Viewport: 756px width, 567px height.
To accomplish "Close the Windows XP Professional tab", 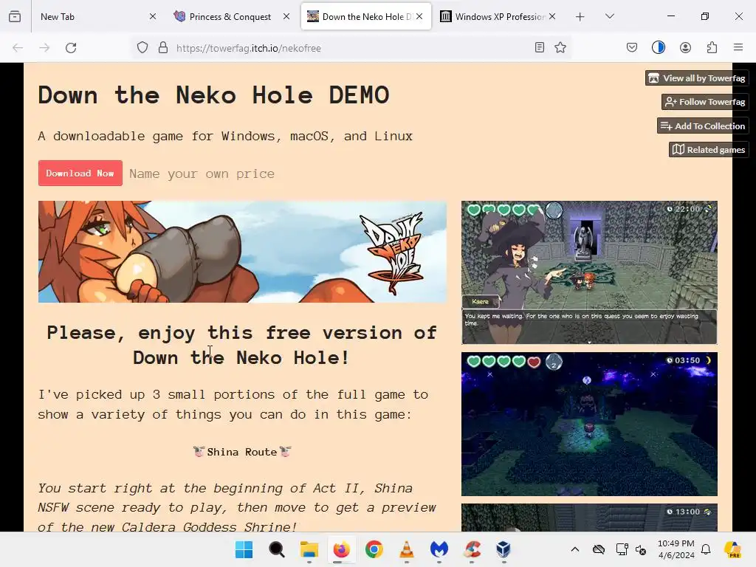I will (x=552, y=16).
